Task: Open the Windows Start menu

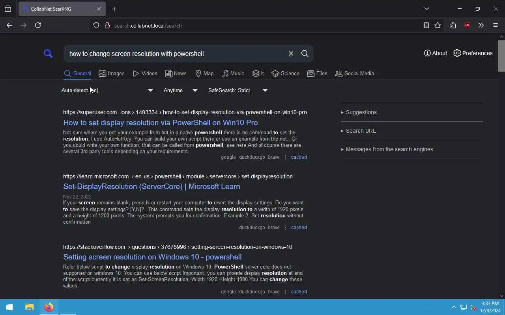Action: tap(9, 307)
